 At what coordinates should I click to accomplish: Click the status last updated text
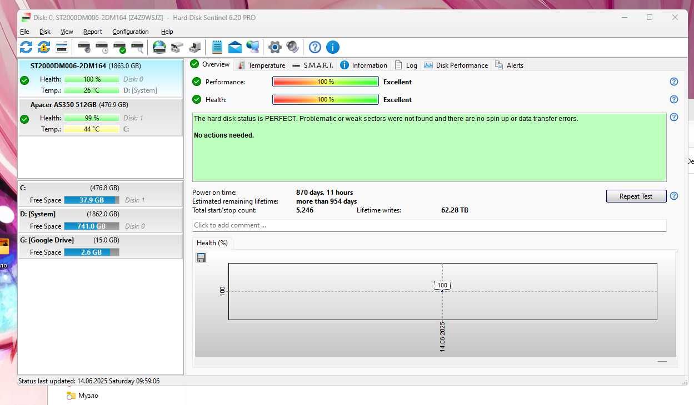point(89,381)
